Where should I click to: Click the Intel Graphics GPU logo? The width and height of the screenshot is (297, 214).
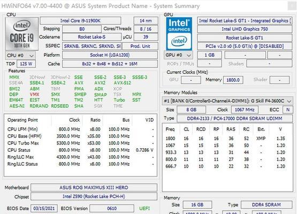click(179, 34)
